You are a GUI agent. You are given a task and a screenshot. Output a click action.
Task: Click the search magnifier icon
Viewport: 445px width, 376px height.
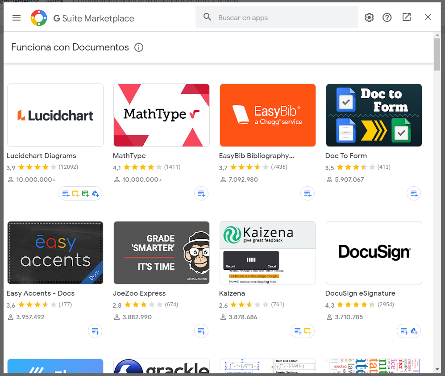coord(207,17)
